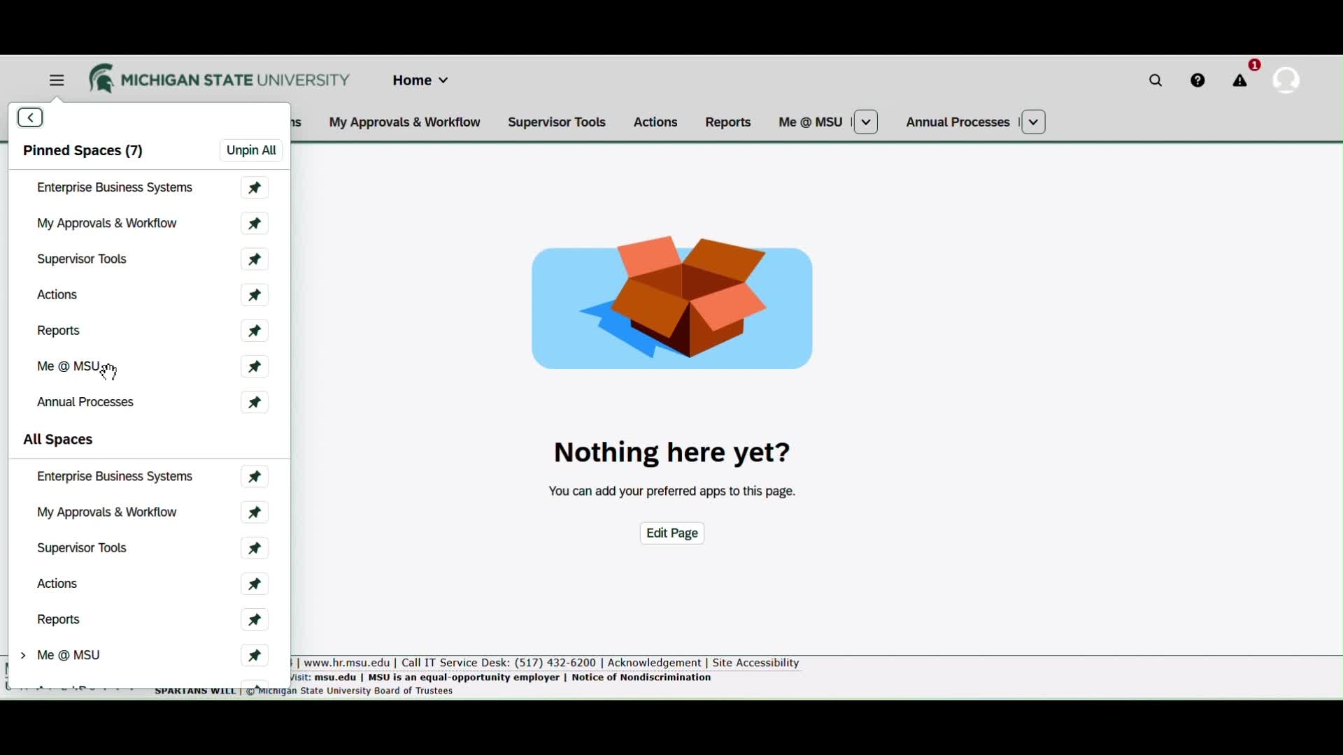Click the open box illustration
Image resolution: width=1343 pixels, height=755 pixels.
[x=671, y=302]
